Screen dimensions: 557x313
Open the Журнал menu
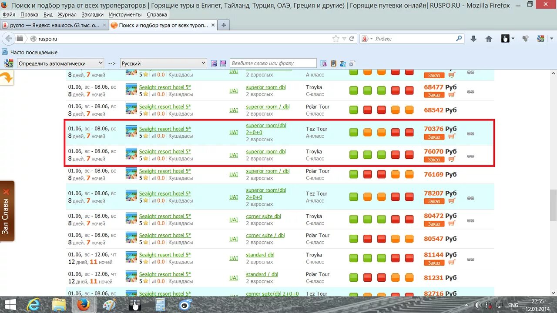[67, 14]
